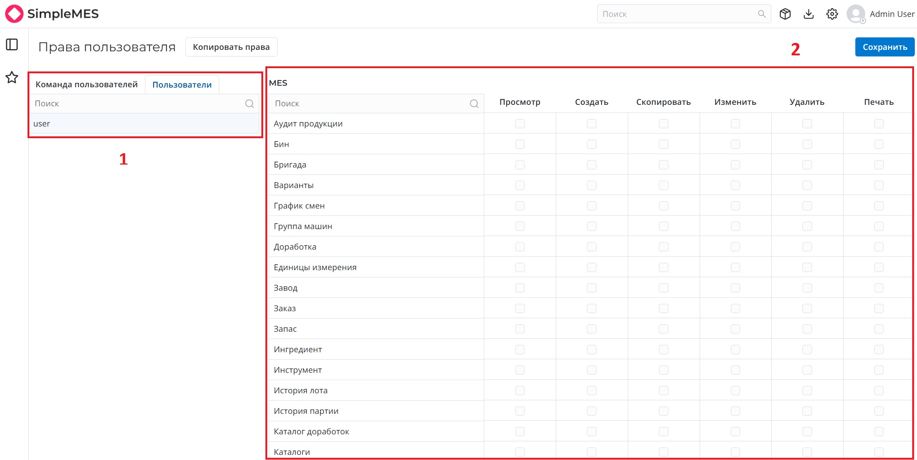
Task: Click the Admin User avatar icon
Action: click(x=856, y=14)
